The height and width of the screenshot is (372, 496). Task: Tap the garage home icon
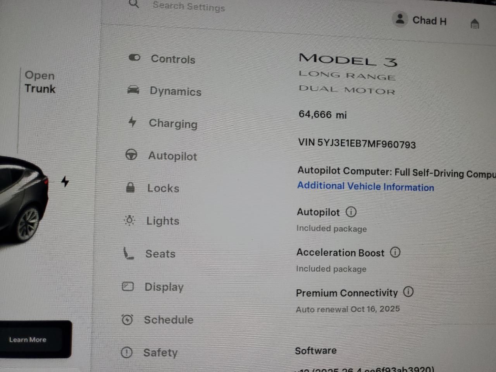coord(475,24)
